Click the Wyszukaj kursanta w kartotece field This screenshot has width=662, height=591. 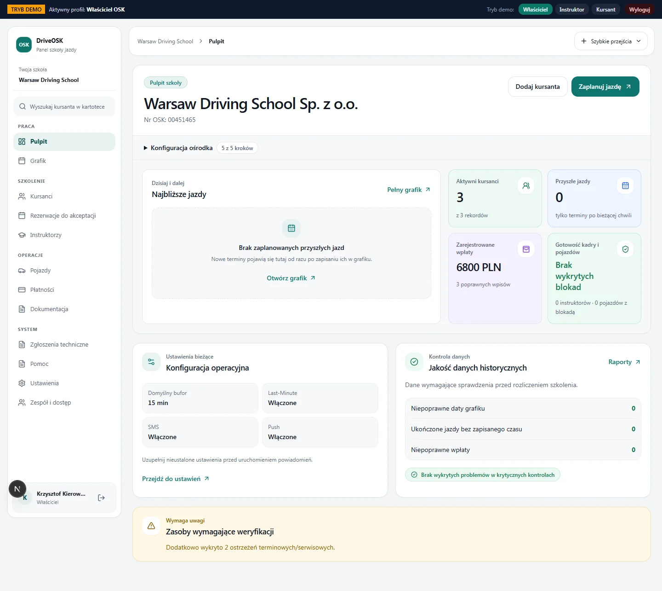pos(64,106)
